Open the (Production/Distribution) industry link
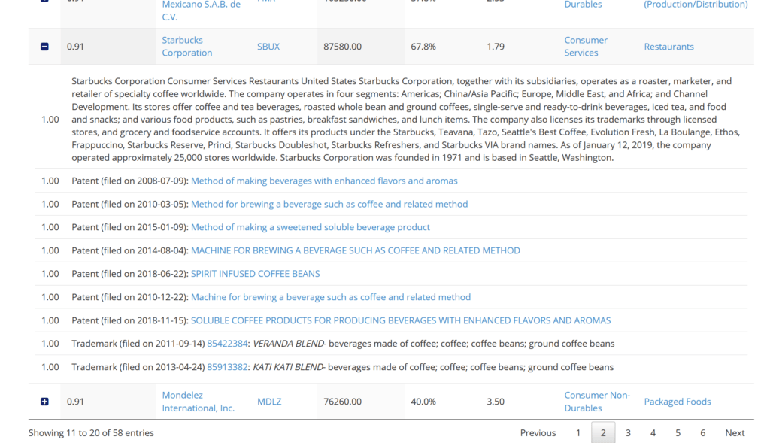Screen dimensions: 770x443 click(696, 5)
